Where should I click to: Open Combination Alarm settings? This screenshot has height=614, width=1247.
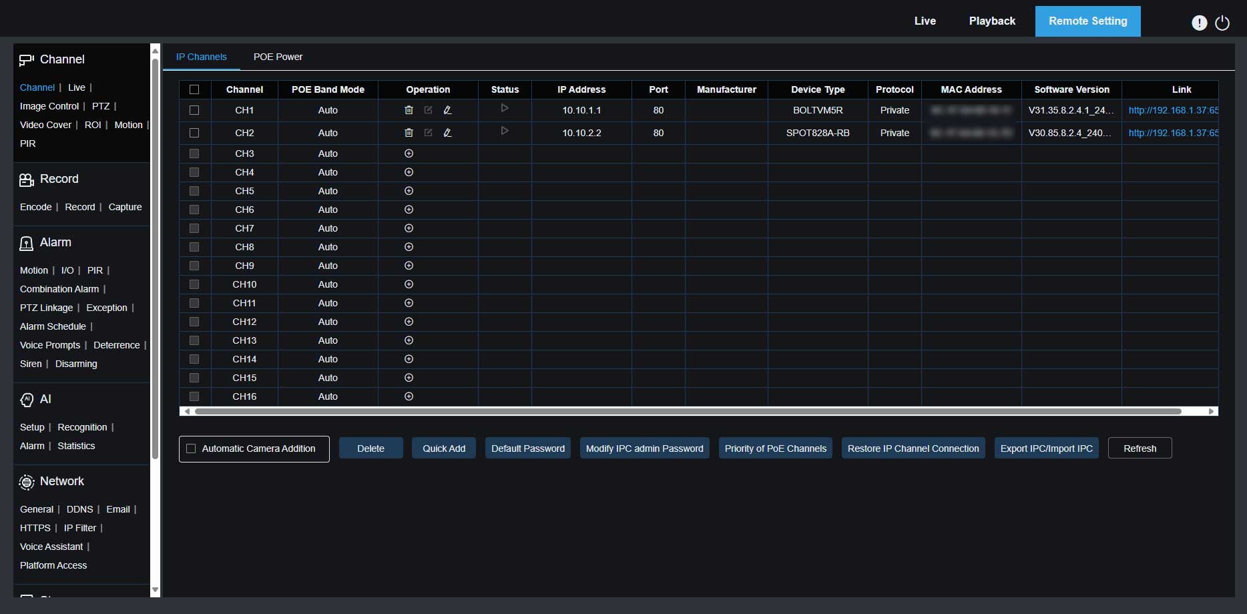pos(59,289)
